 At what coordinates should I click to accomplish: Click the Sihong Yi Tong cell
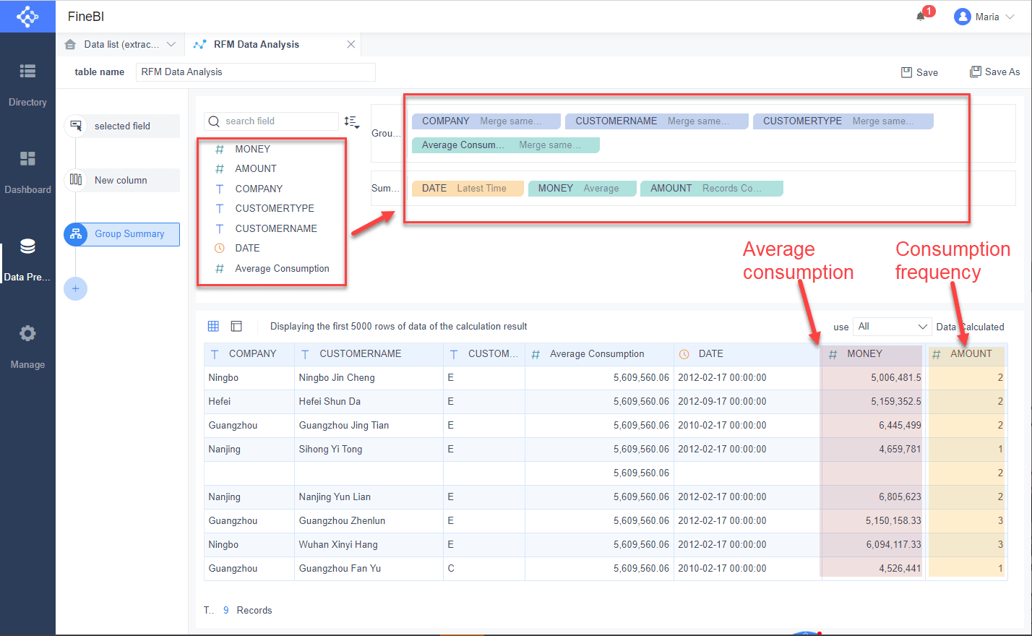click(x=369, y=450)
